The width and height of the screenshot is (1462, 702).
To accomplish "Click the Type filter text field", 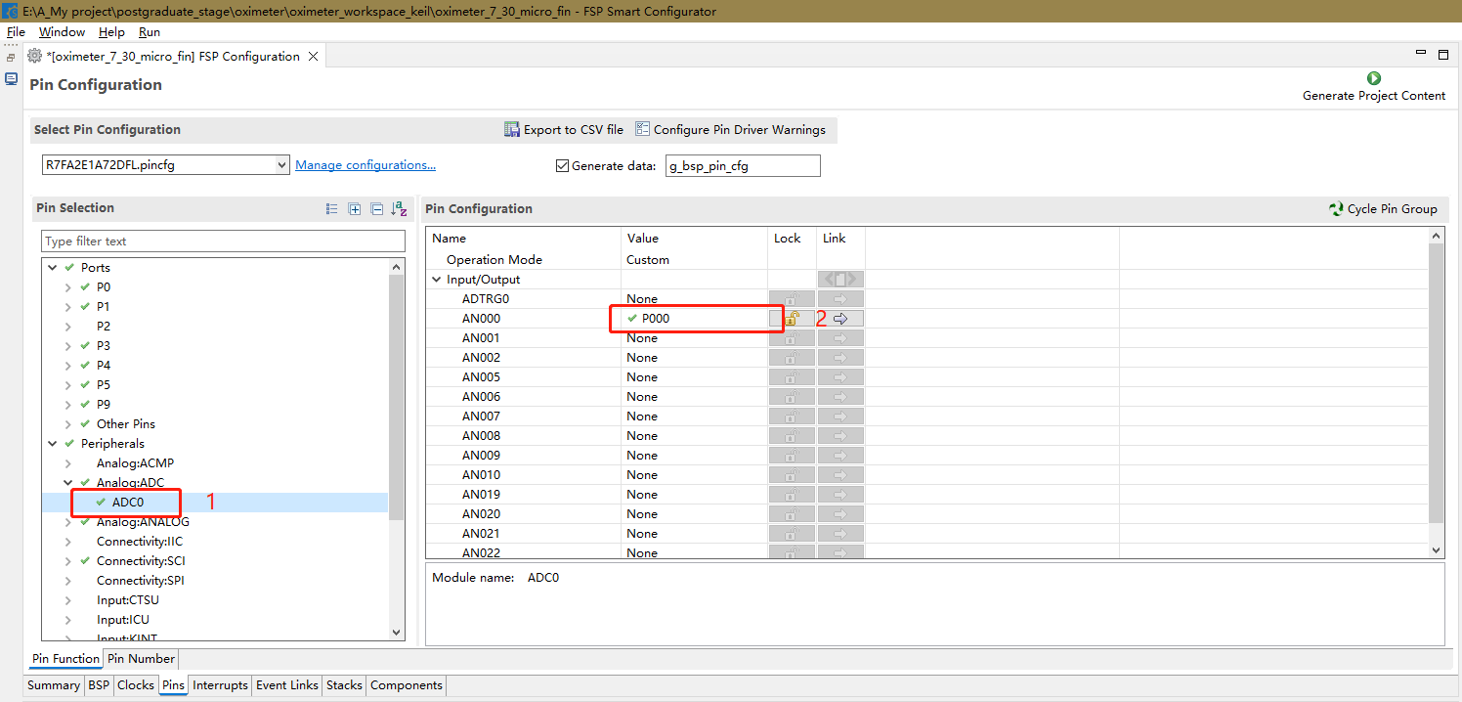I will tap(223, 241).
